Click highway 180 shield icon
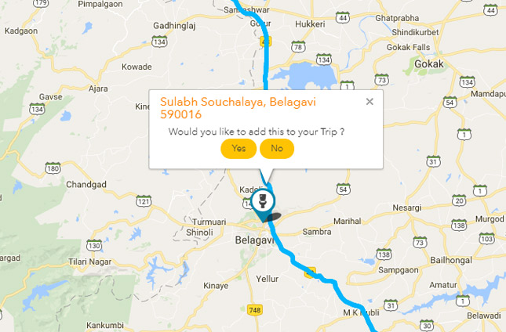506x332 pixels. 53,168
